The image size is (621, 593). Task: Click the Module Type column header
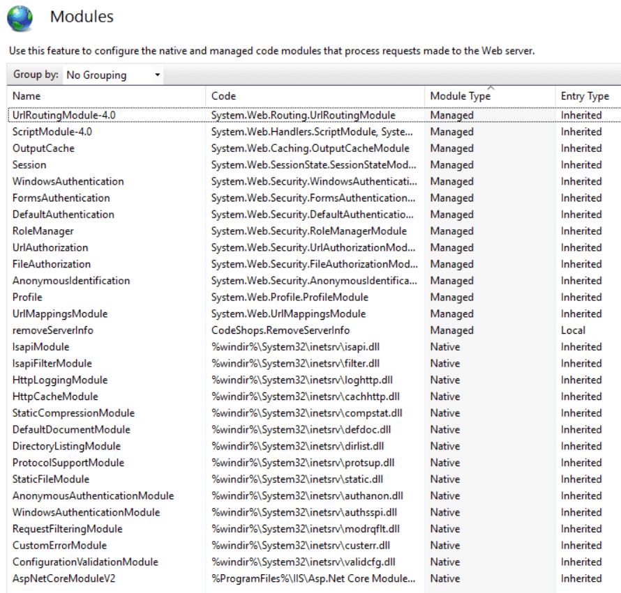460,96
